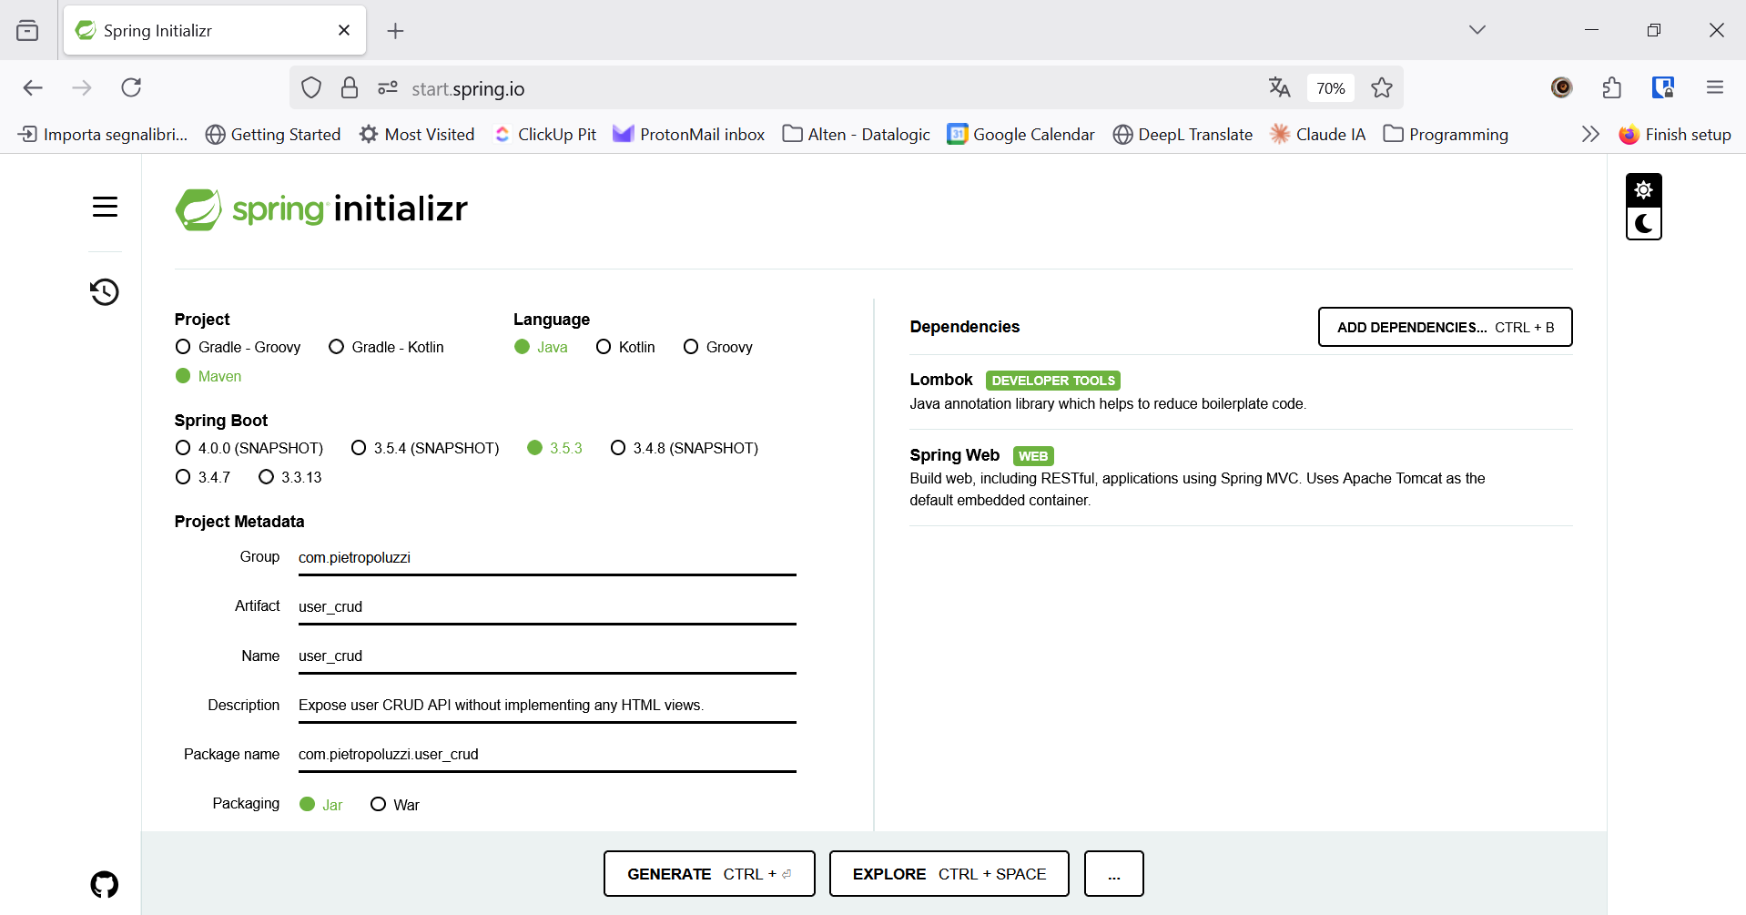The height and width of the screenshot is (915, 1746).
Task: Click the Spring Initializr logo
Action: click(x=320, y=209)
